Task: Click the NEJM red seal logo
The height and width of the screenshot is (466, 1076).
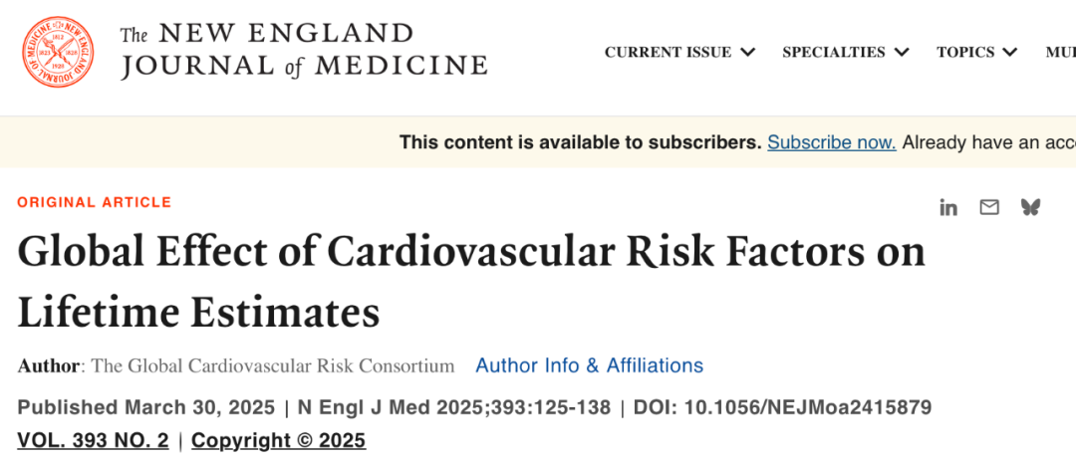Action: point(60,52)
